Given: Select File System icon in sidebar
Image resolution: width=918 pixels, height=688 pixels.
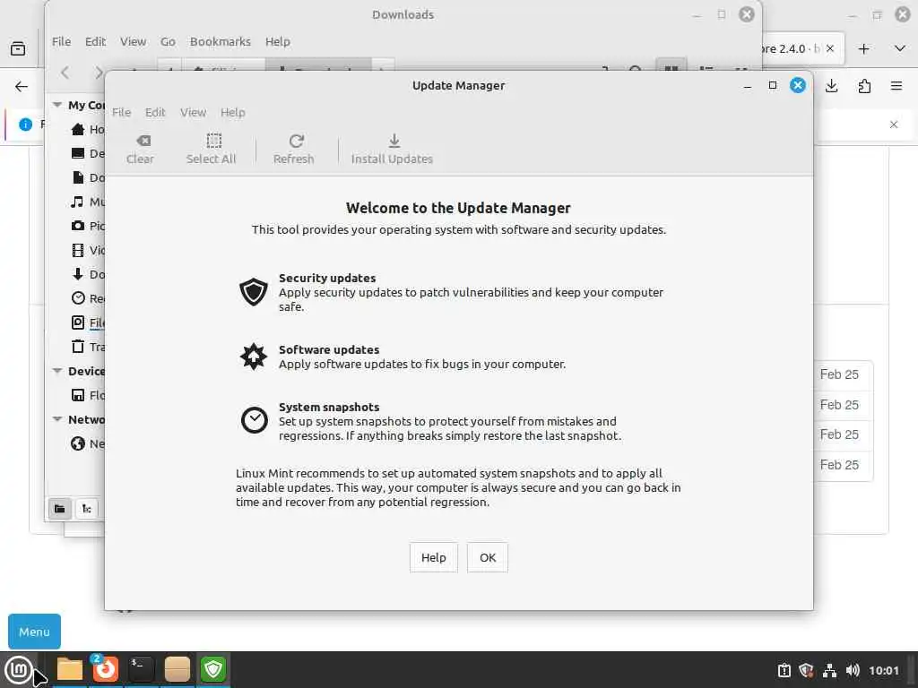Looking at the screenshot, I should (78, 322).
